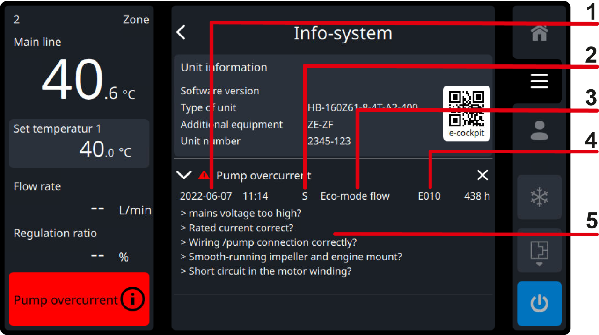Select the Regulation ratio value
The width and height of the screenshot is (599, 335).
point(98,256)
